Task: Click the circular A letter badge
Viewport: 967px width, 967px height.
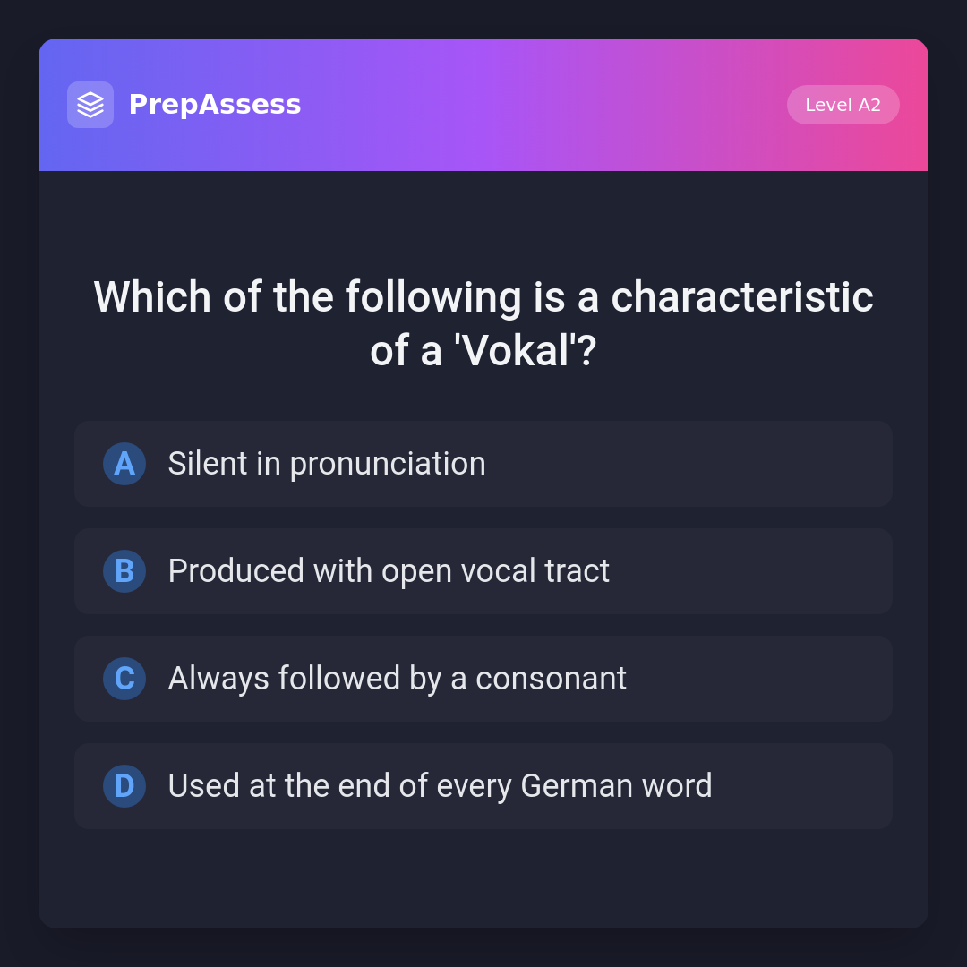Action: [124, 464]
